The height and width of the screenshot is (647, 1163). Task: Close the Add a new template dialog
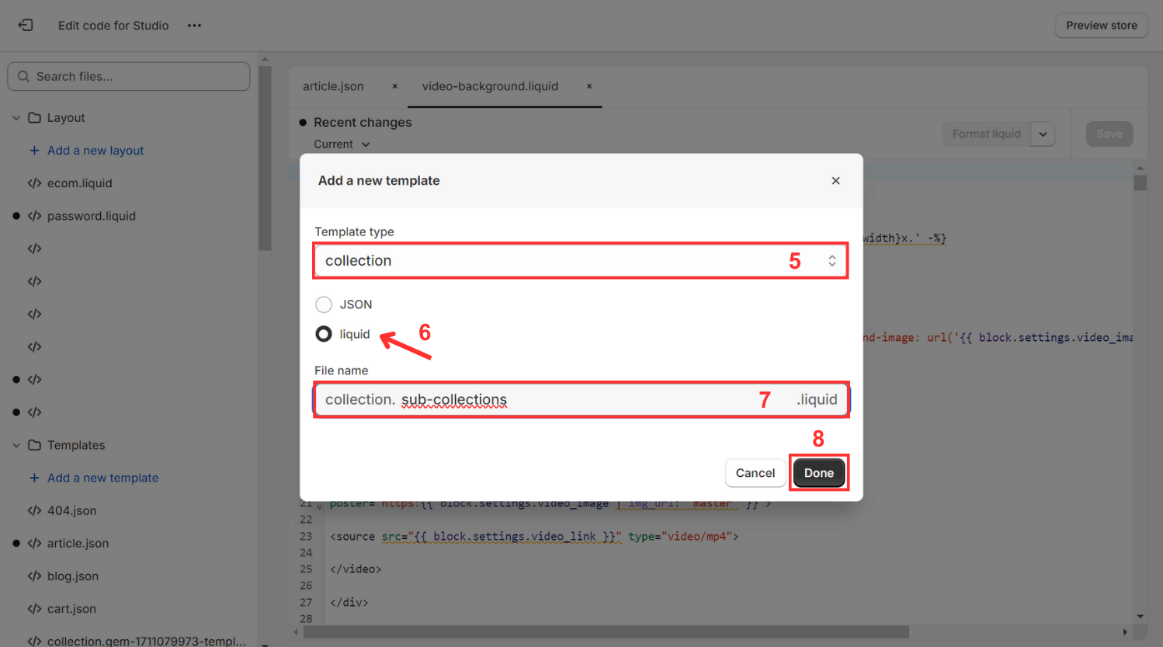(x=835, y=181)
